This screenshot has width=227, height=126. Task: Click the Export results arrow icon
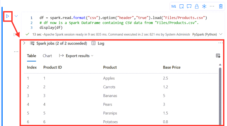coord(61,55)
